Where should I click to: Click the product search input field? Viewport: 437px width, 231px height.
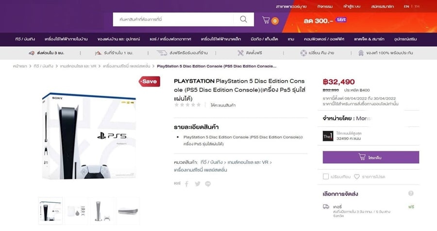[x=173, y=19]
